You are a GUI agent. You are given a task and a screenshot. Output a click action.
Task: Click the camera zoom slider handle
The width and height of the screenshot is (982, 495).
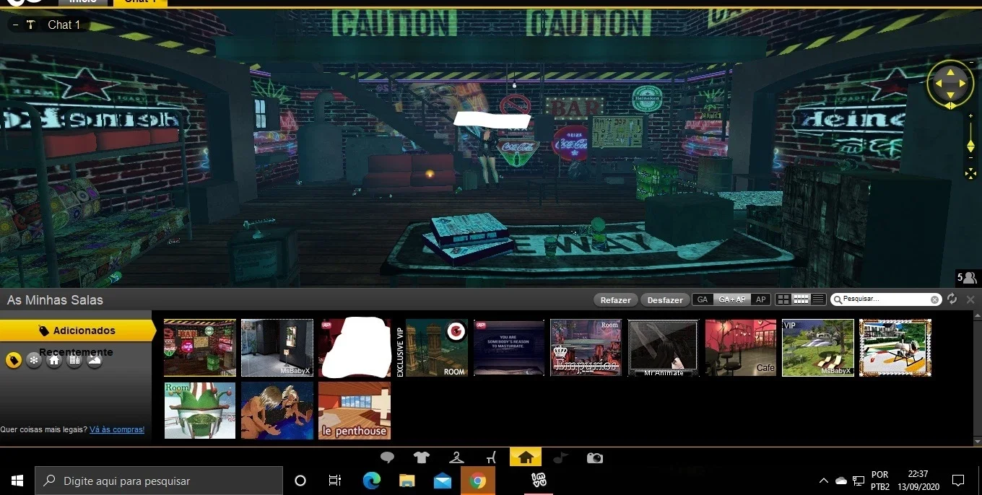[x=970, y=146]
